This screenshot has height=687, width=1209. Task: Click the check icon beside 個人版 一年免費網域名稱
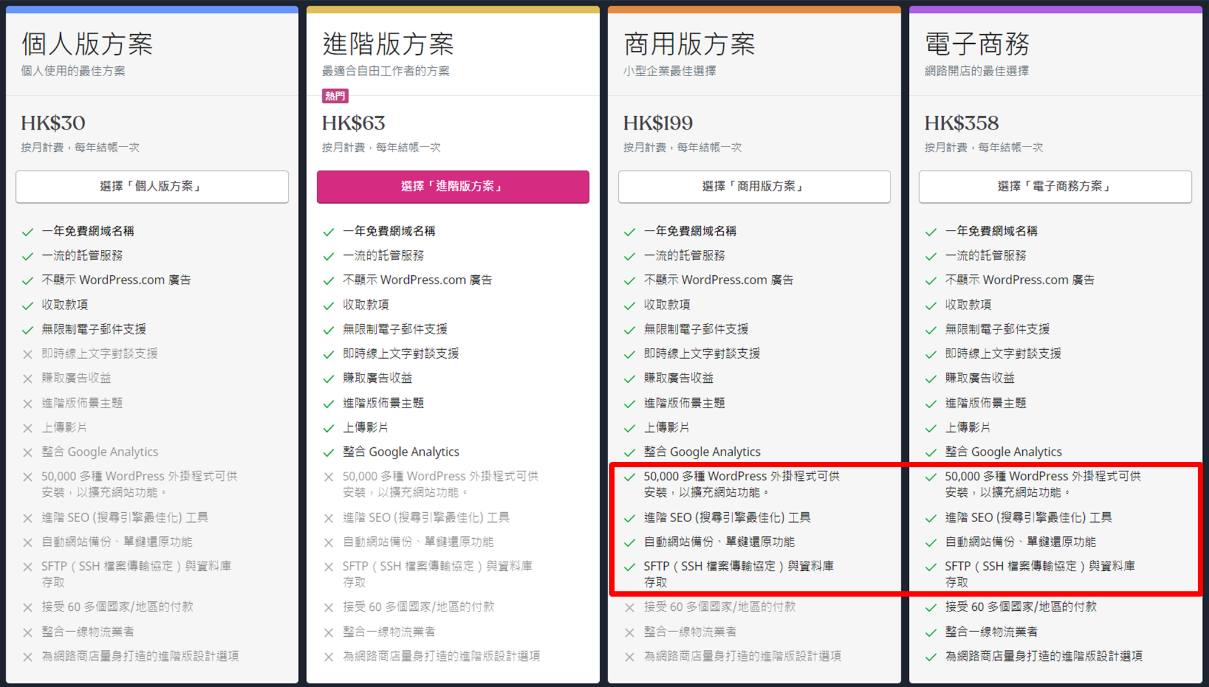tap(27, 232)
